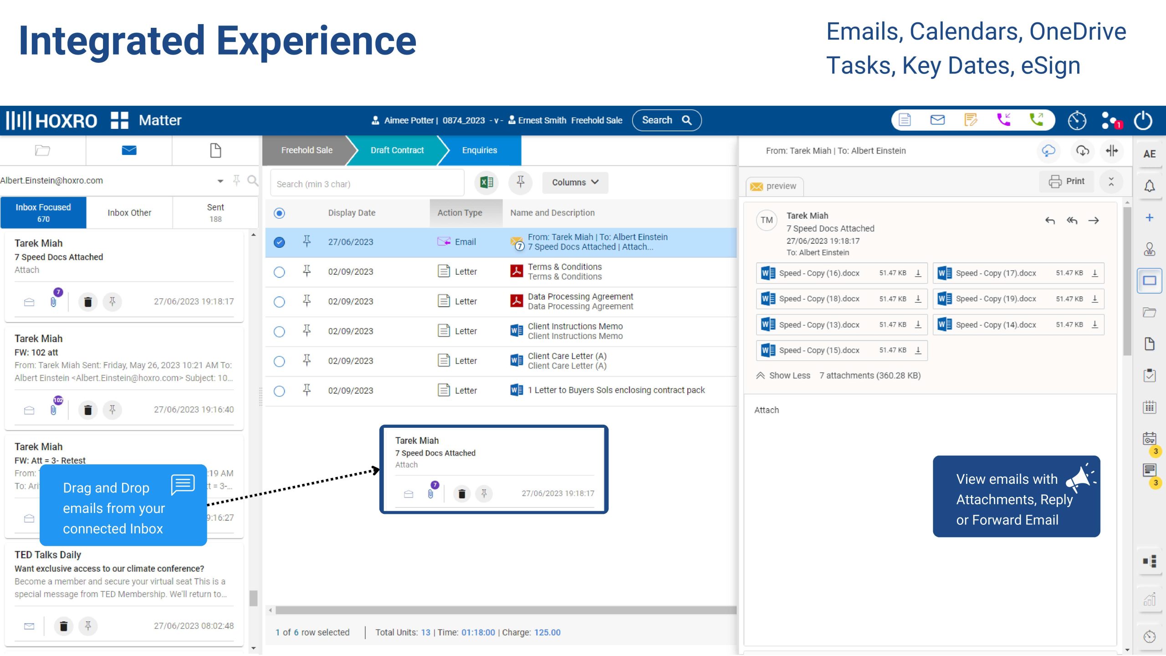Open the Draft Contract stage tab
Screen dimensions: 1166x656
(x=397, y=150)
